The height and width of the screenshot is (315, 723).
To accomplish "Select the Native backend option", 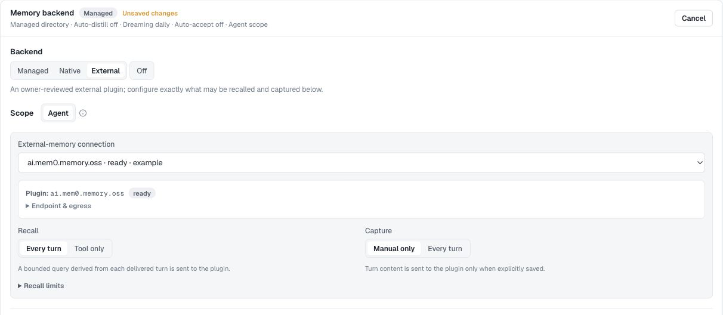I will [x=70, y=71].
